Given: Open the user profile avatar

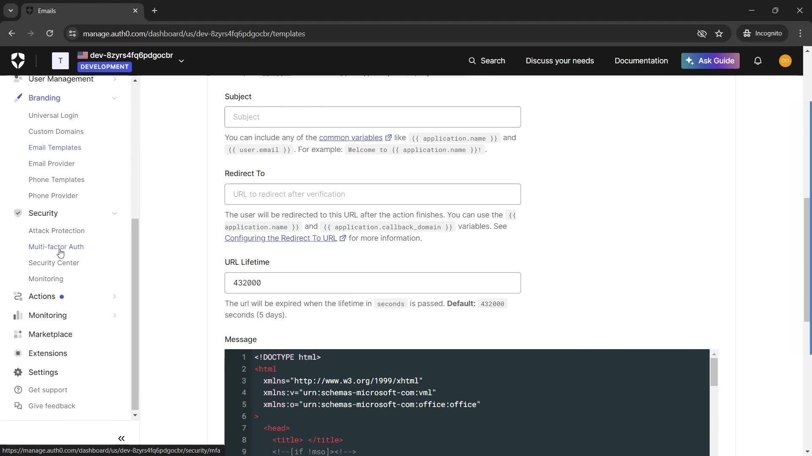Looking at the screenshot, I should coord(785,61).
